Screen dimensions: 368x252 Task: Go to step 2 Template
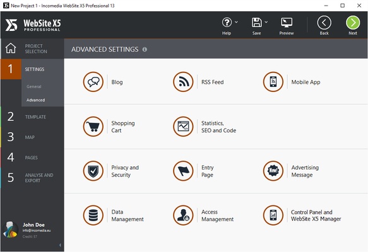pos(32,117)
